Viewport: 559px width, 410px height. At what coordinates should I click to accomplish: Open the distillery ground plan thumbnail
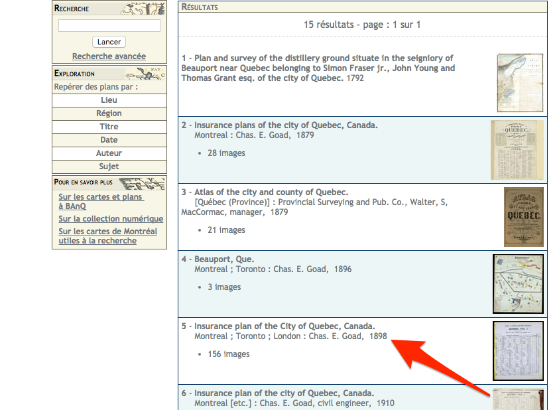point(520,83)
